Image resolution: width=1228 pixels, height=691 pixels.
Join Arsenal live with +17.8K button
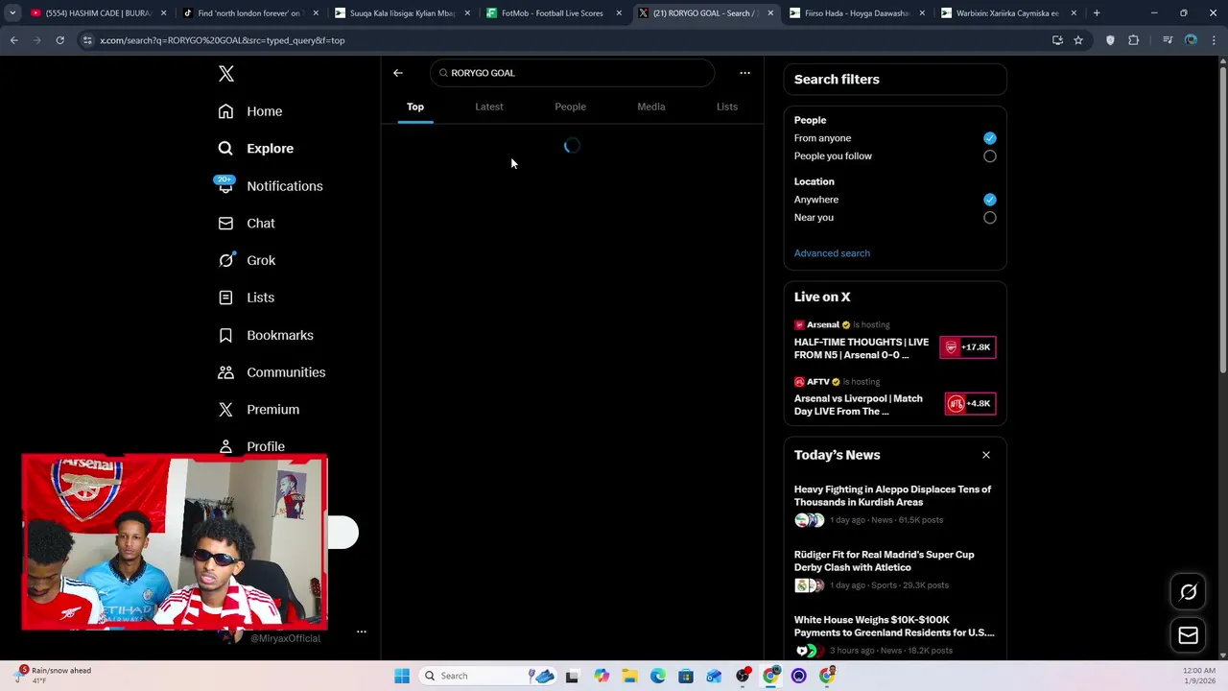pyautogui.click(x=968, y=347)
